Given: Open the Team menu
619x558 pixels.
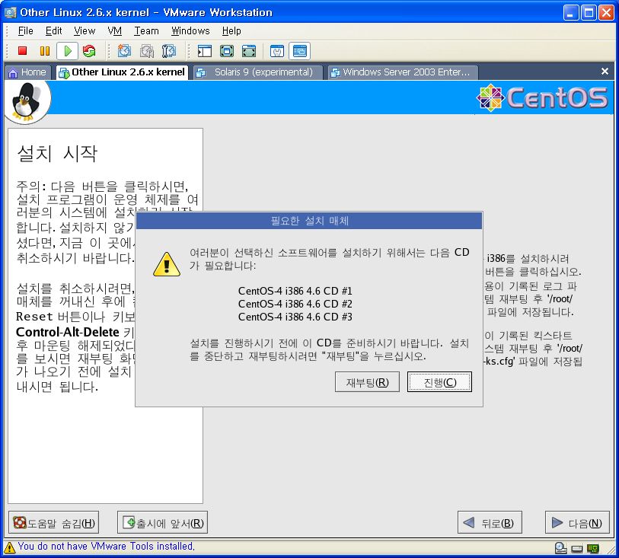Looking at the screenshot, I should (x=146, y=31).
